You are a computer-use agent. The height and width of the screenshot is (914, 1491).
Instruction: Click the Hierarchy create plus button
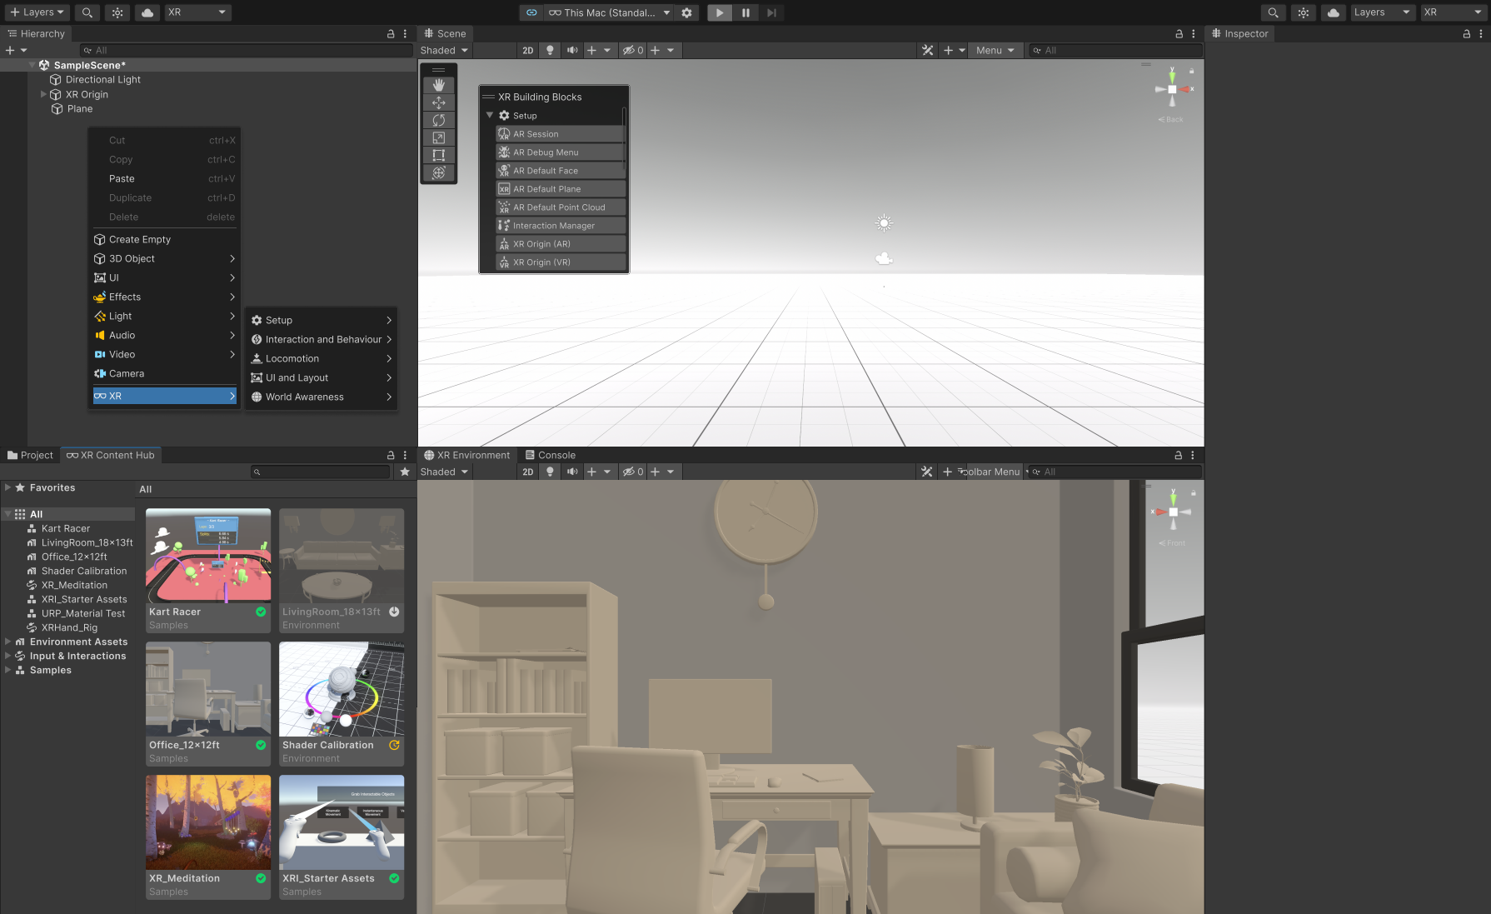click(x=11, y=50)
